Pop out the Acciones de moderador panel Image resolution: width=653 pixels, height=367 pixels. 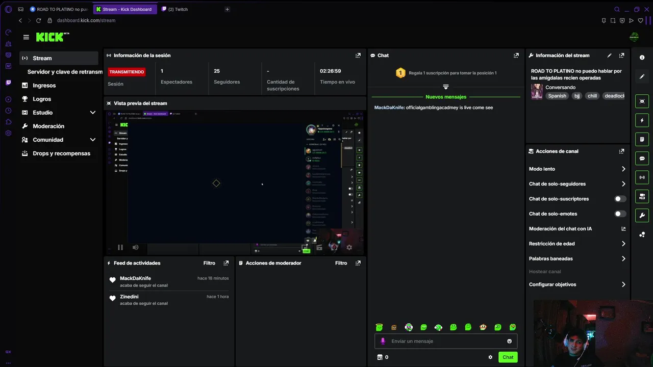tap(358, 263)
